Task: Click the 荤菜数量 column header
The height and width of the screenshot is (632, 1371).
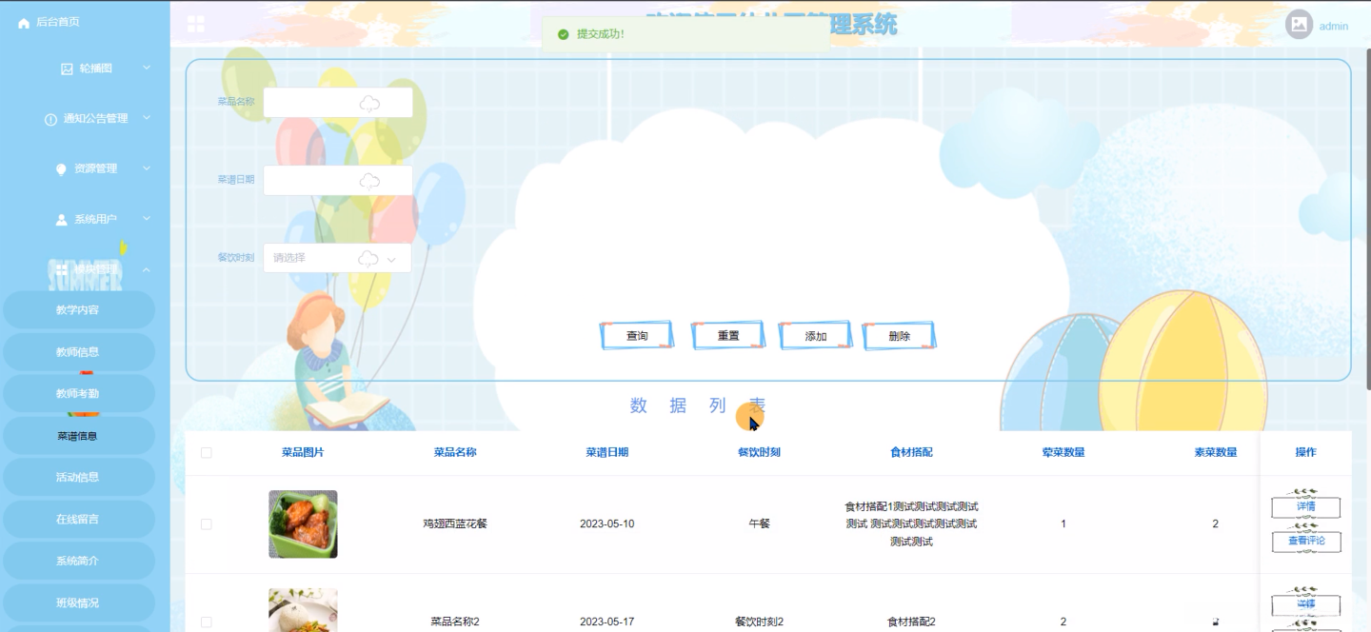Action: [x=1063, y=453]
